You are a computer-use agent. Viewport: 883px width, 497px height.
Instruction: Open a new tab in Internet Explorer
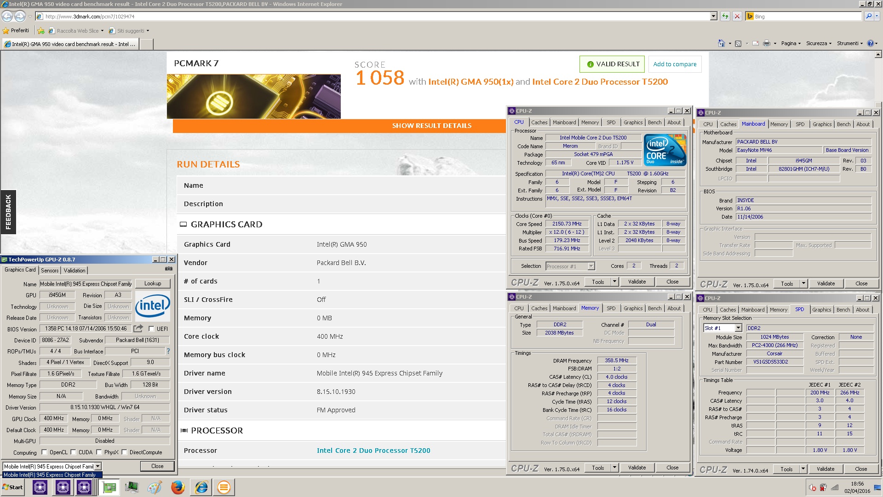click(146, 44)
